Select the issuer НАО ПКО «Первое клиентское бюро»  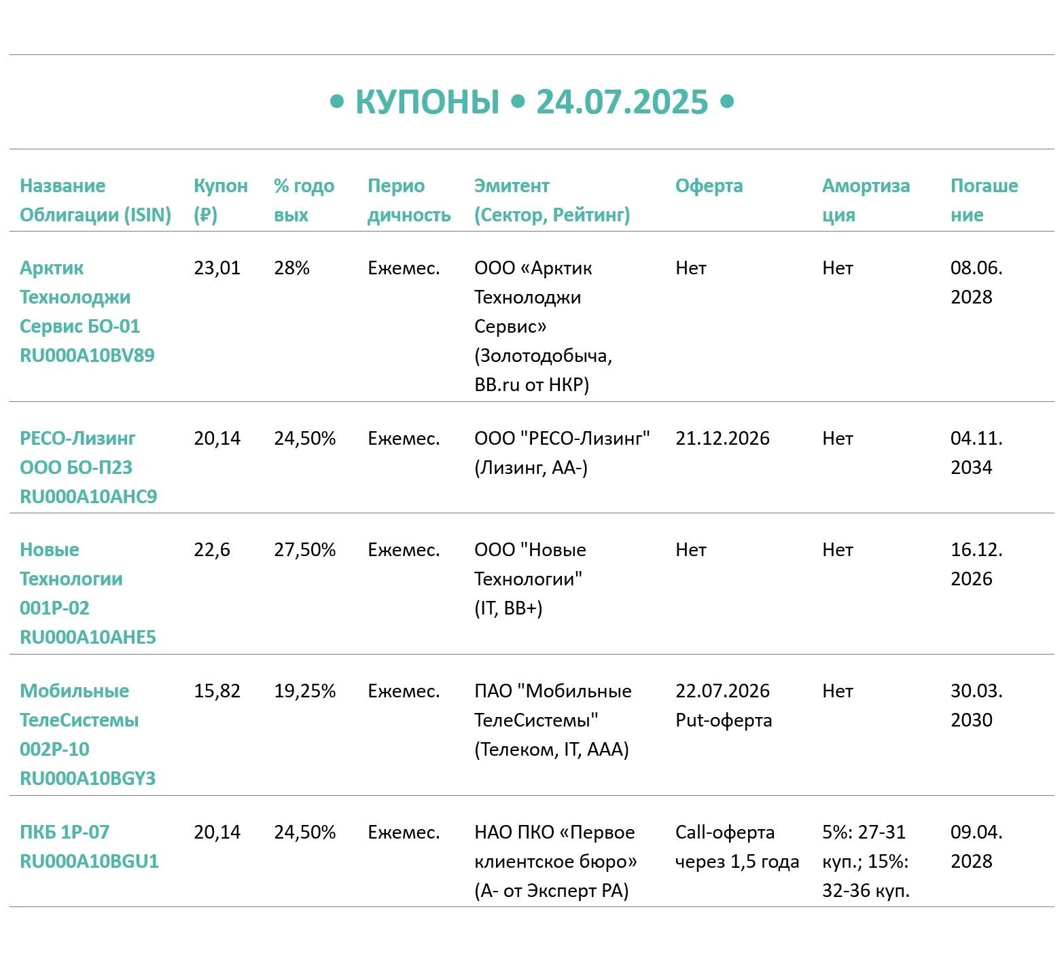[x=555, y=862]
